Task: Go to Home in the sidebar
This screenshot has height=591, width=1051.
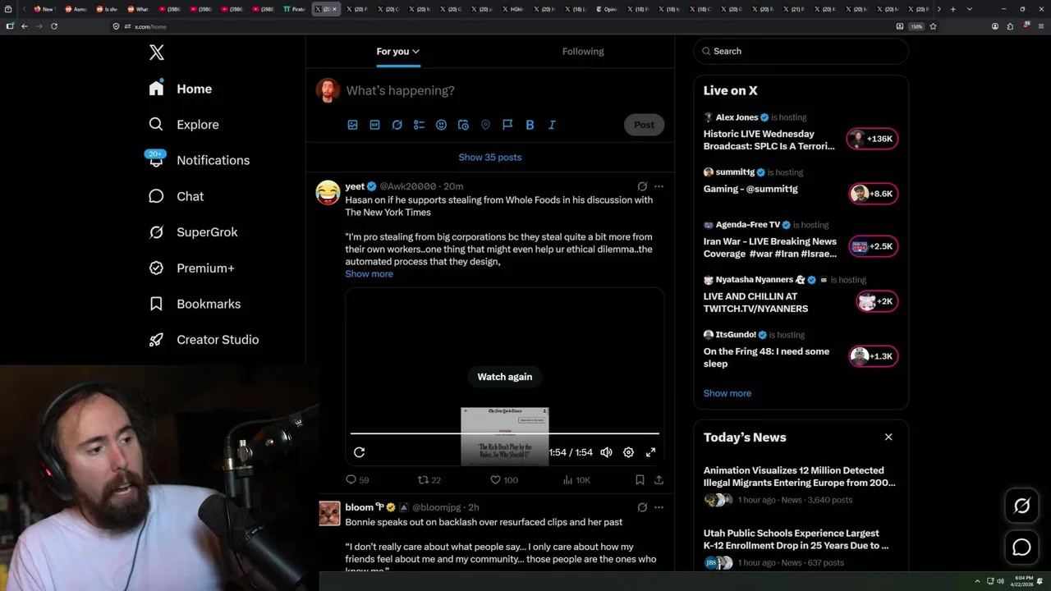Action: pos(181,89)
